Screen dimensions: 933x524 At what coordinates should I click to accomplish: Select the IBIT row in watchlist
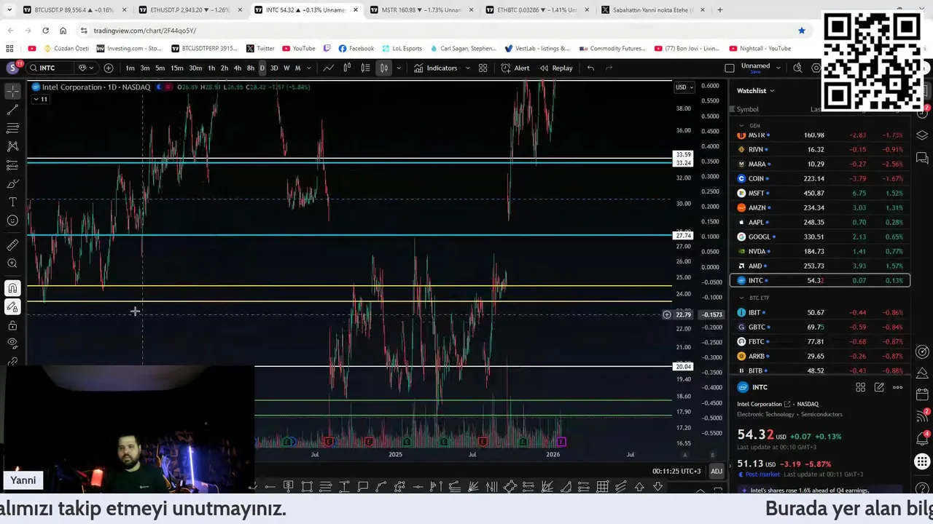820,312
